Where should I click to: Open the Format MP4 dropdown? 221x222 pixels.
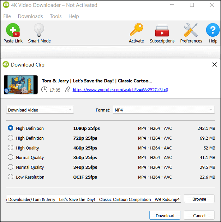164,110
